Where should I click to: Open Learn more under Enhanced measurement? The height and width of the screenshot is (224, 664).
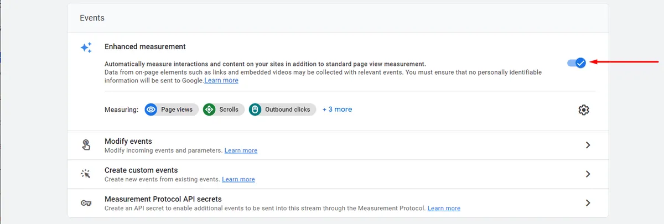221,80
